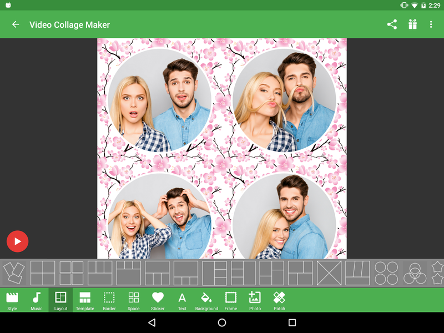
Task: Switch to the Border tab
Action: coord(109,300)
